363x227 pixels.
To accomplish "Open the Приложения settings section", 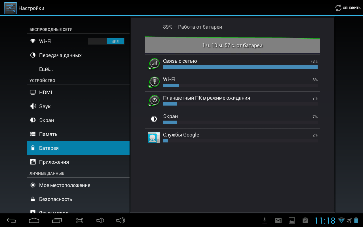I will [54, 162].
